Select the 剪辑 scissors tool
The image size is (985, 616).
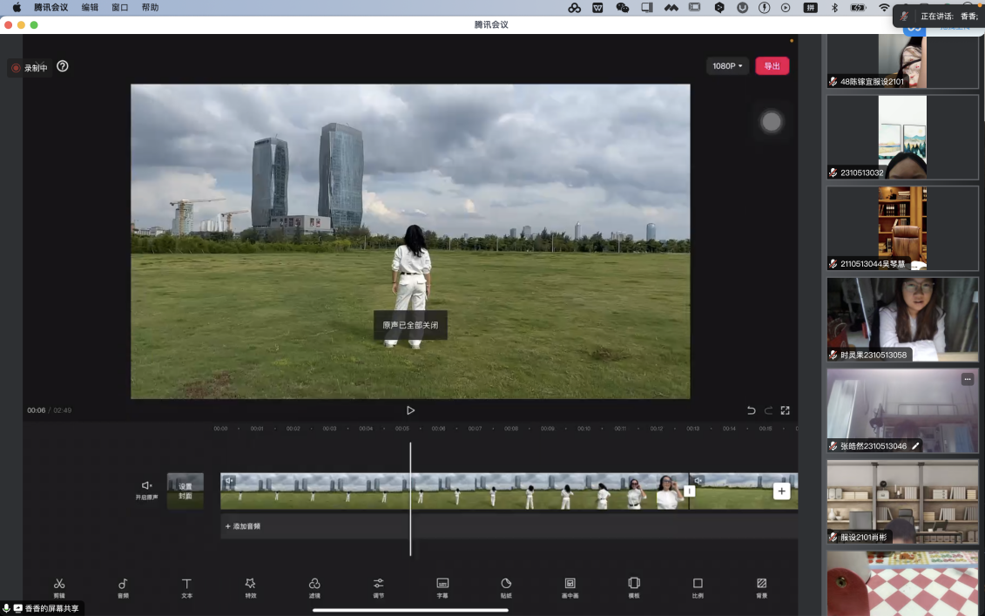[59, 586]
